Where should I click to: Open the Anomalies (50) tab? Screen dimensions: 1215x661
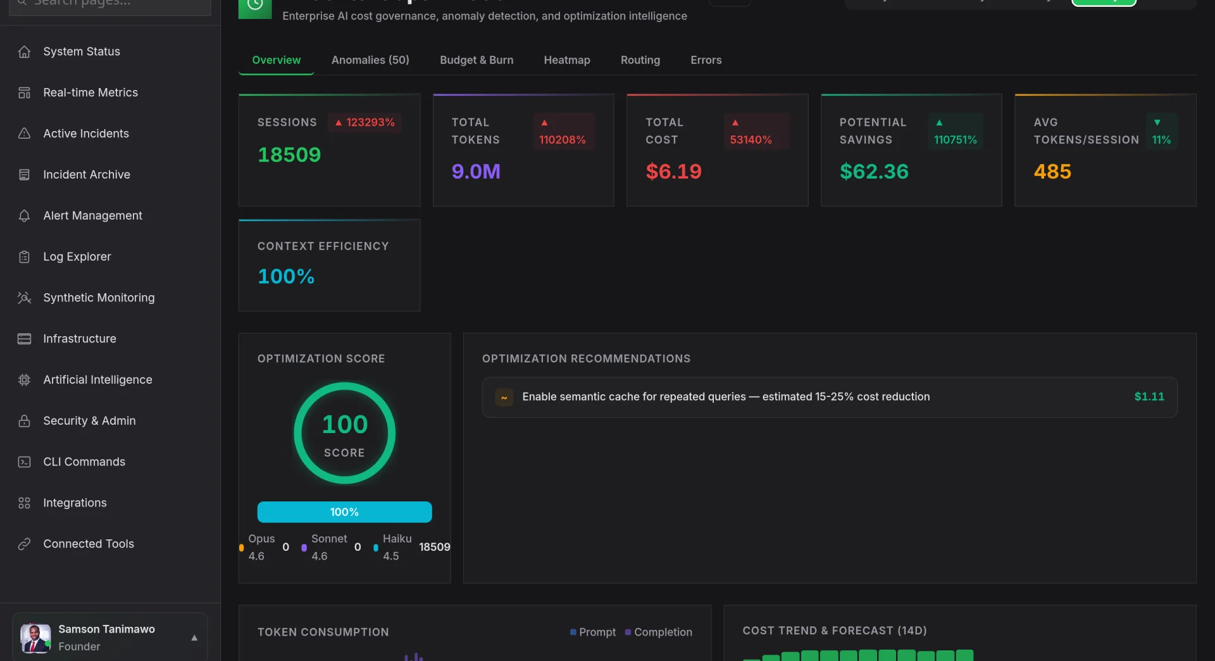[x=370, y=60]
